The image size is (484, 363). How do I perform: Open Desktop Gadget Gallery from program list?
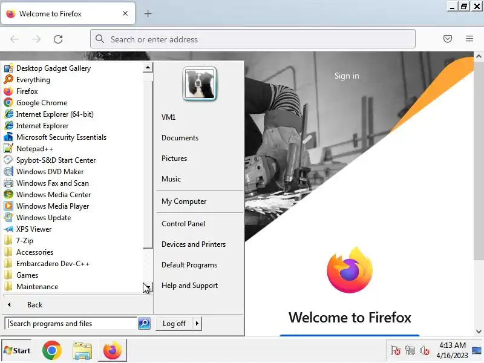click(53, 68)
